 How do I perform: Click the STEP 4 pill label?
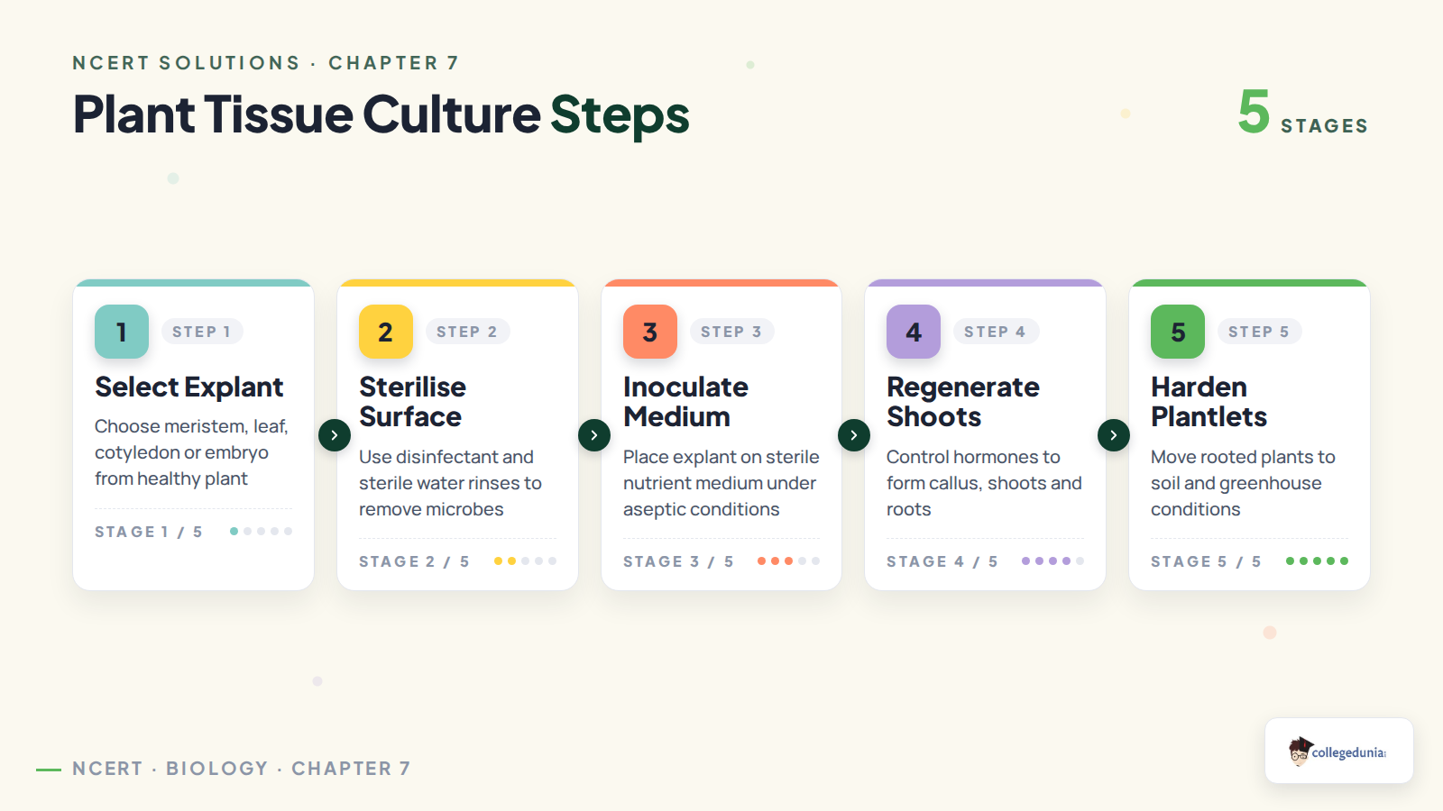click(x=996, y=332)
